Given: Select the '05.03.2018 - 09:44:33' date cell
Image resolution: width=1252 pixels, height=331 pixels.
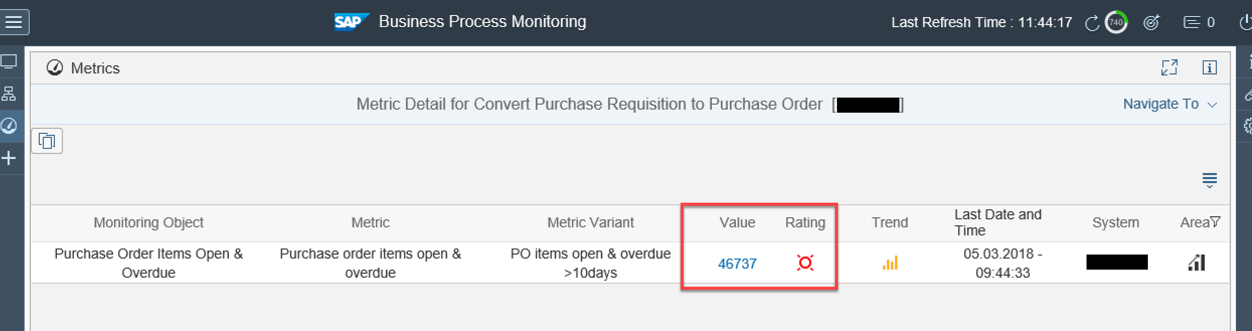Looking at the screenshot, I should 1003,263.
